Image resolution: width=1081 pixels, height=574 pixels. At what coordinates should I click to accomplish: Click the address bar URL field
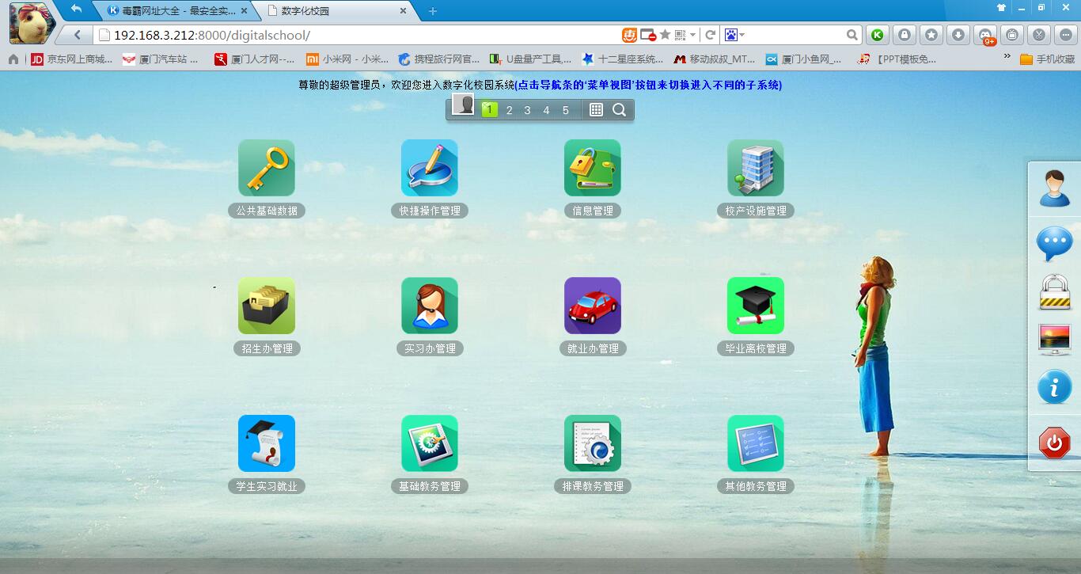point(356,35)
